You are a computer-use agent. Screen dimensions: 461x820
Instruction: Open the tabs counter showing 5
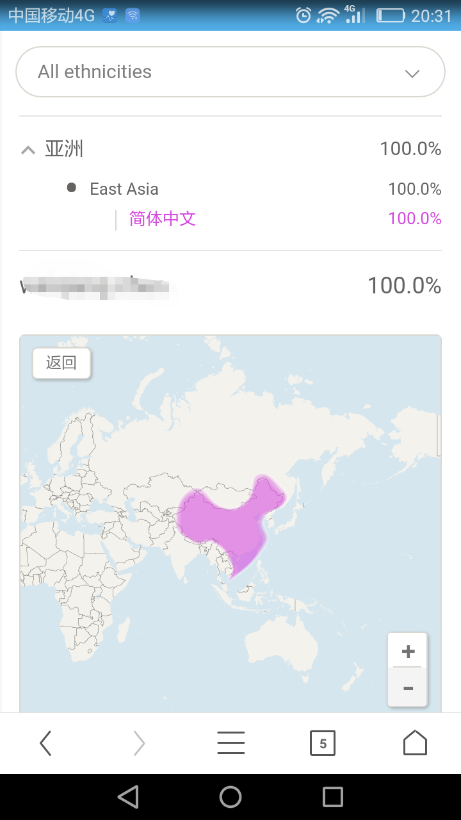coord(323,743)
